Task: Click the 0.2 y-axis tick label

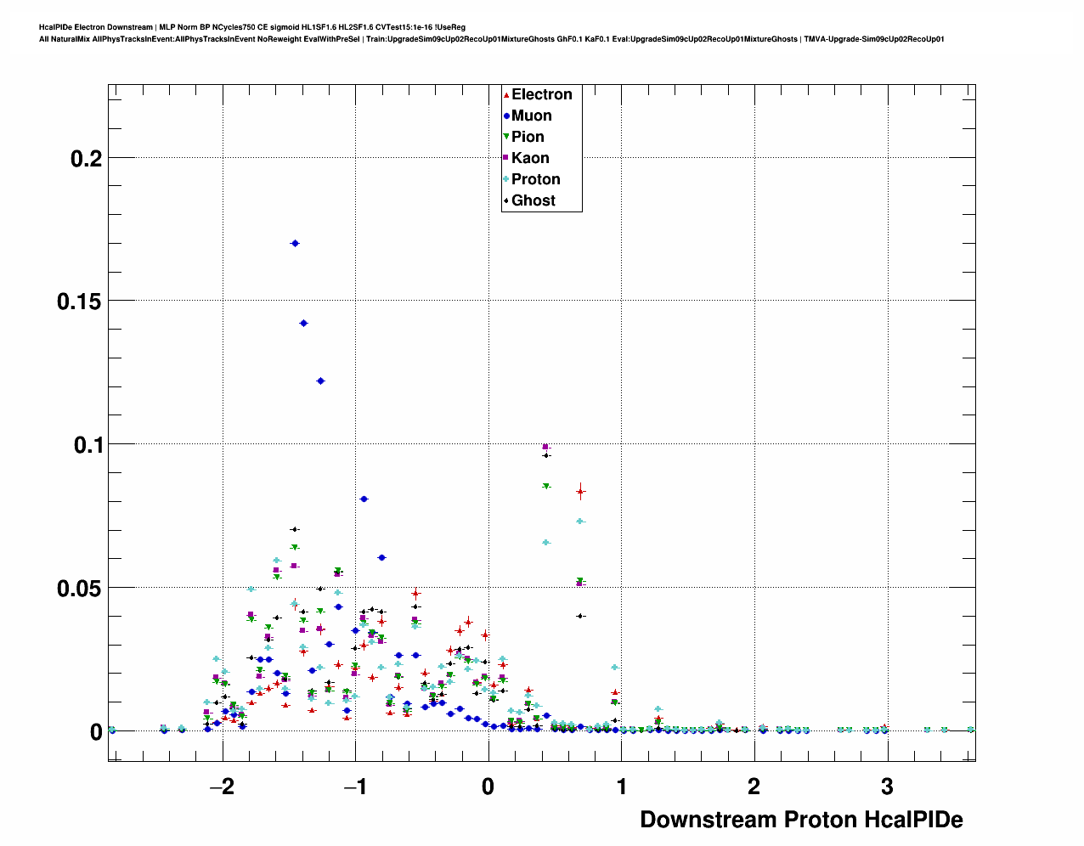Action: click(86, 159)
